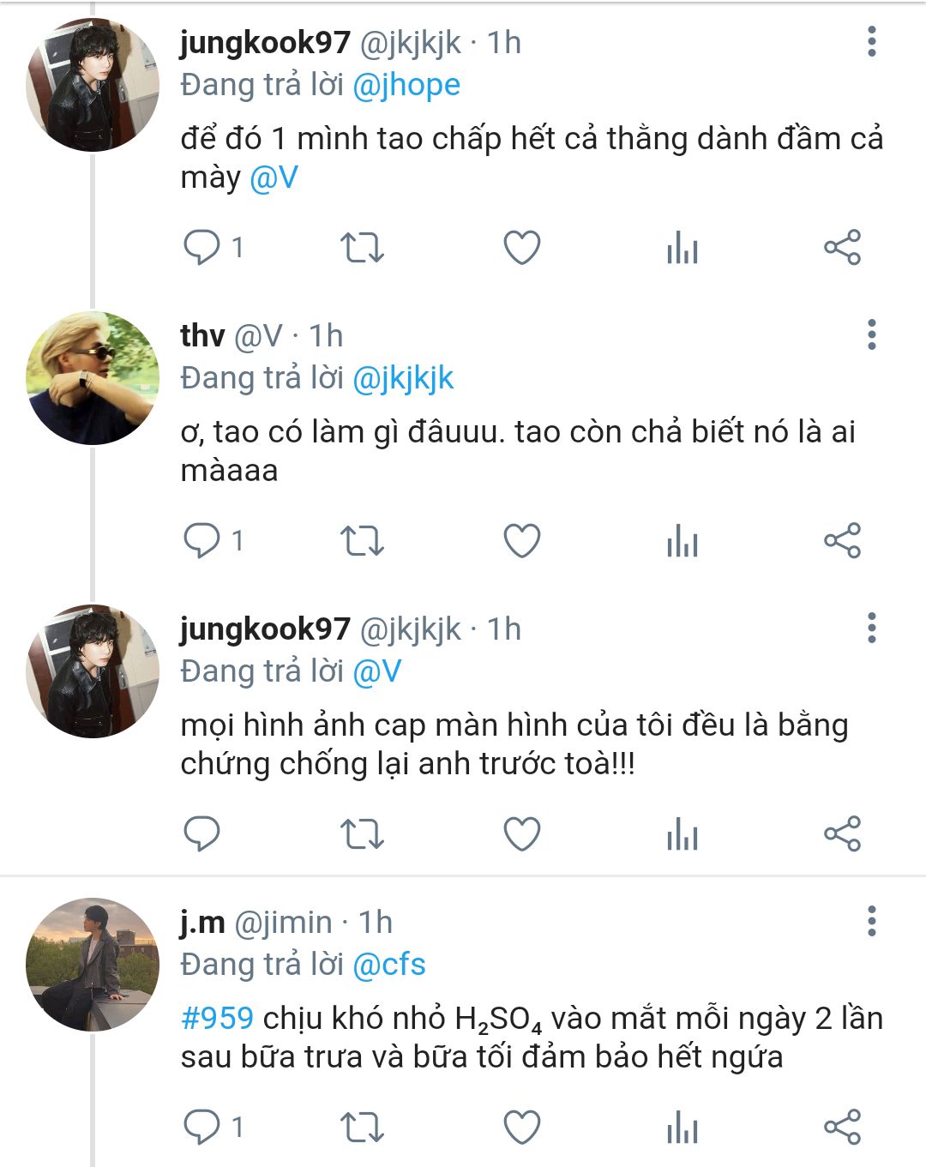Share jungkook97's first tweet
926x1167 pixels.
(x=842, y=248)
